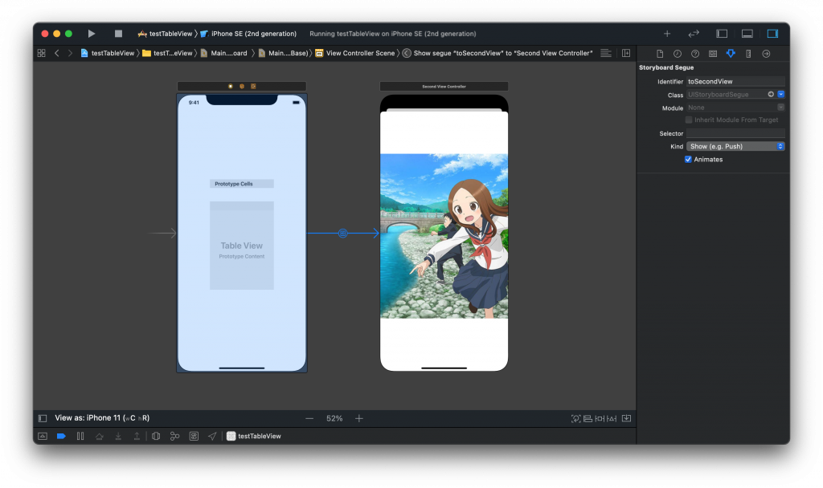The image size is (823, 488).
Task: Open the View Controller Scene breadcrumb
Action: [354, 53]
